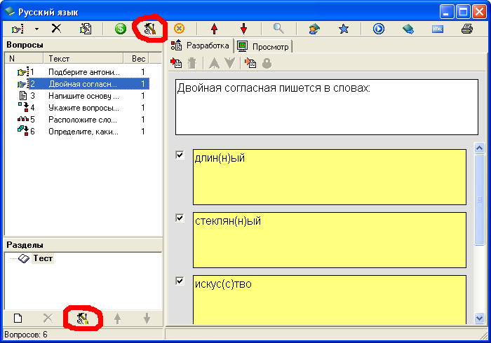Select the 'Тест' section tree item
491x343 pixels.
pyautogui.click(x=43, y=258)
